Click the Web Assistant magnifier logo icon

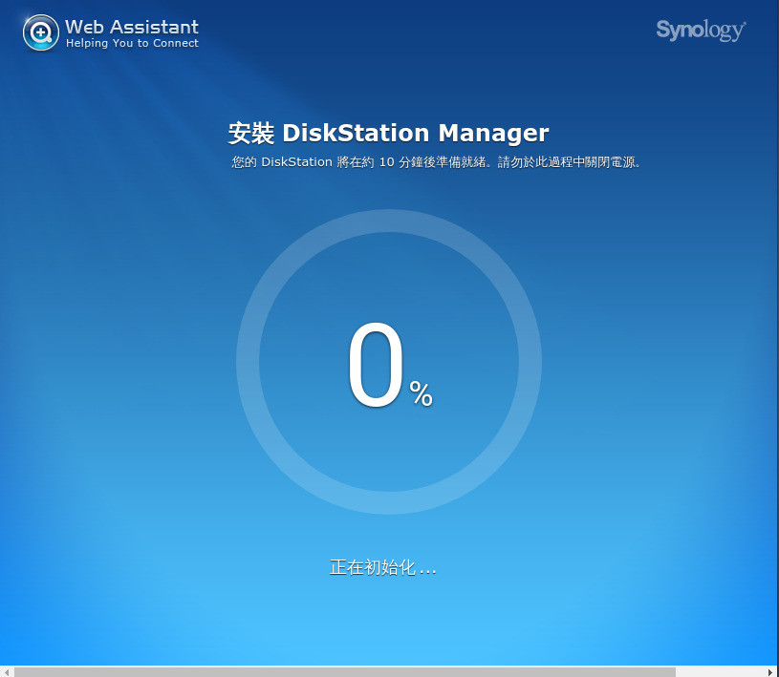[41, 32]
